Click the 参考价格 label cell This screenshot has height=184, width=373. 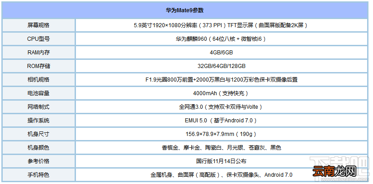pyautogui.click(x=38, y=161)
